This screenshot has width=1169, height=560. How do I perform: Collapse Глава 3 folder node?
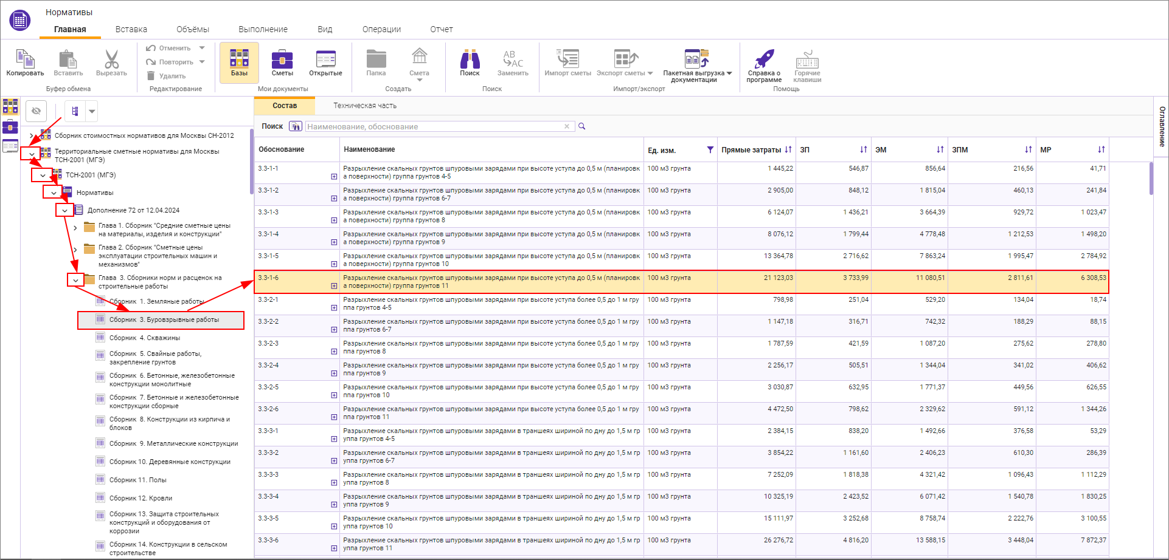click(75, 281)
